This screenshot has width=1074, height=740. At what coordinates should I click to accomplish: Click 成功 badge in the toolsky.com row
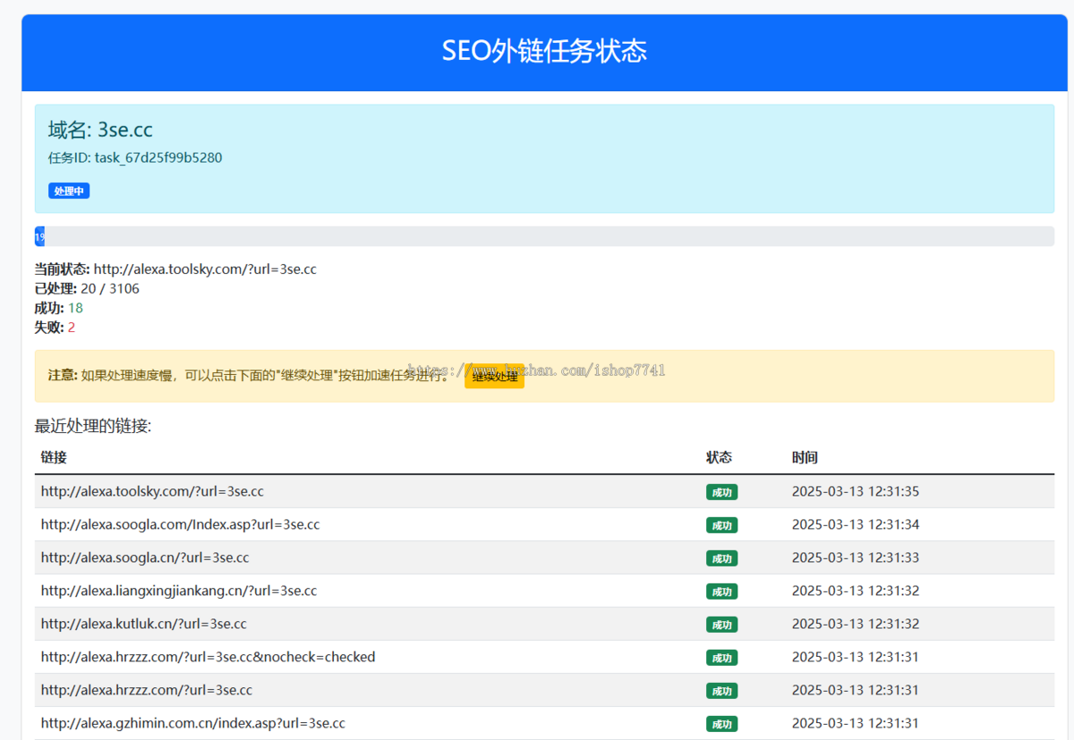pyautogui.click(x=721, y=492)
